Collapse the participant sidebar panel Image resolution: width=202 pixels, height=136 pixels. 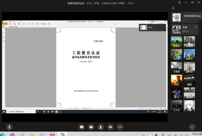point(173,8)
